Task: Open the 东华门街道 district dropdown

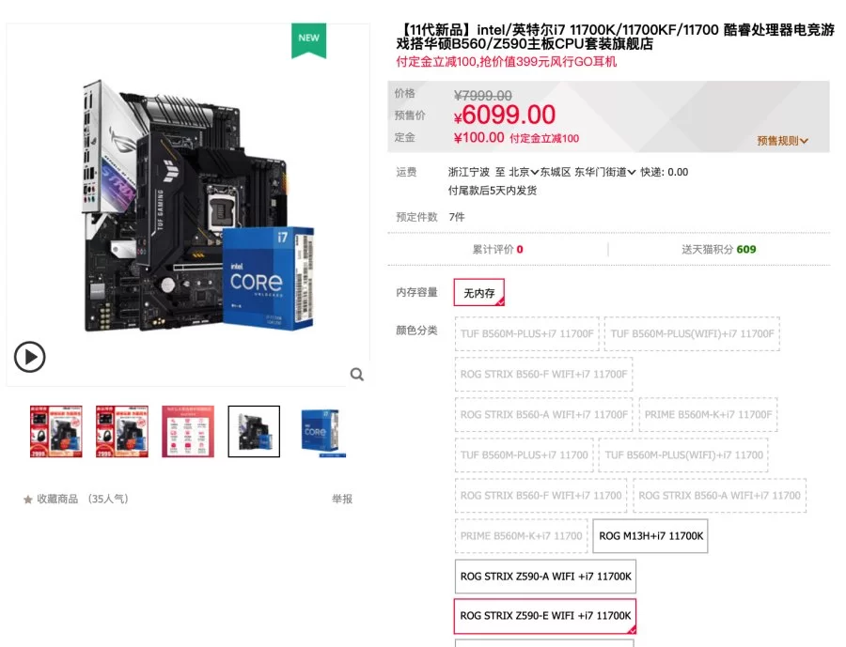Action: point(604,172)
